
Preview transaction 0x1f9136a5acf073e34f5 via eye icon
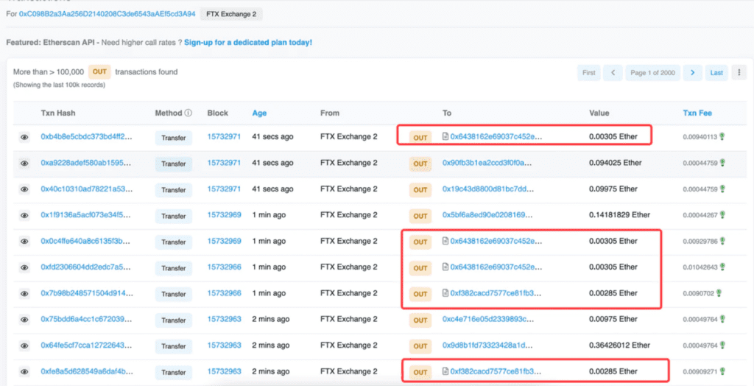[x=24, y=215]
